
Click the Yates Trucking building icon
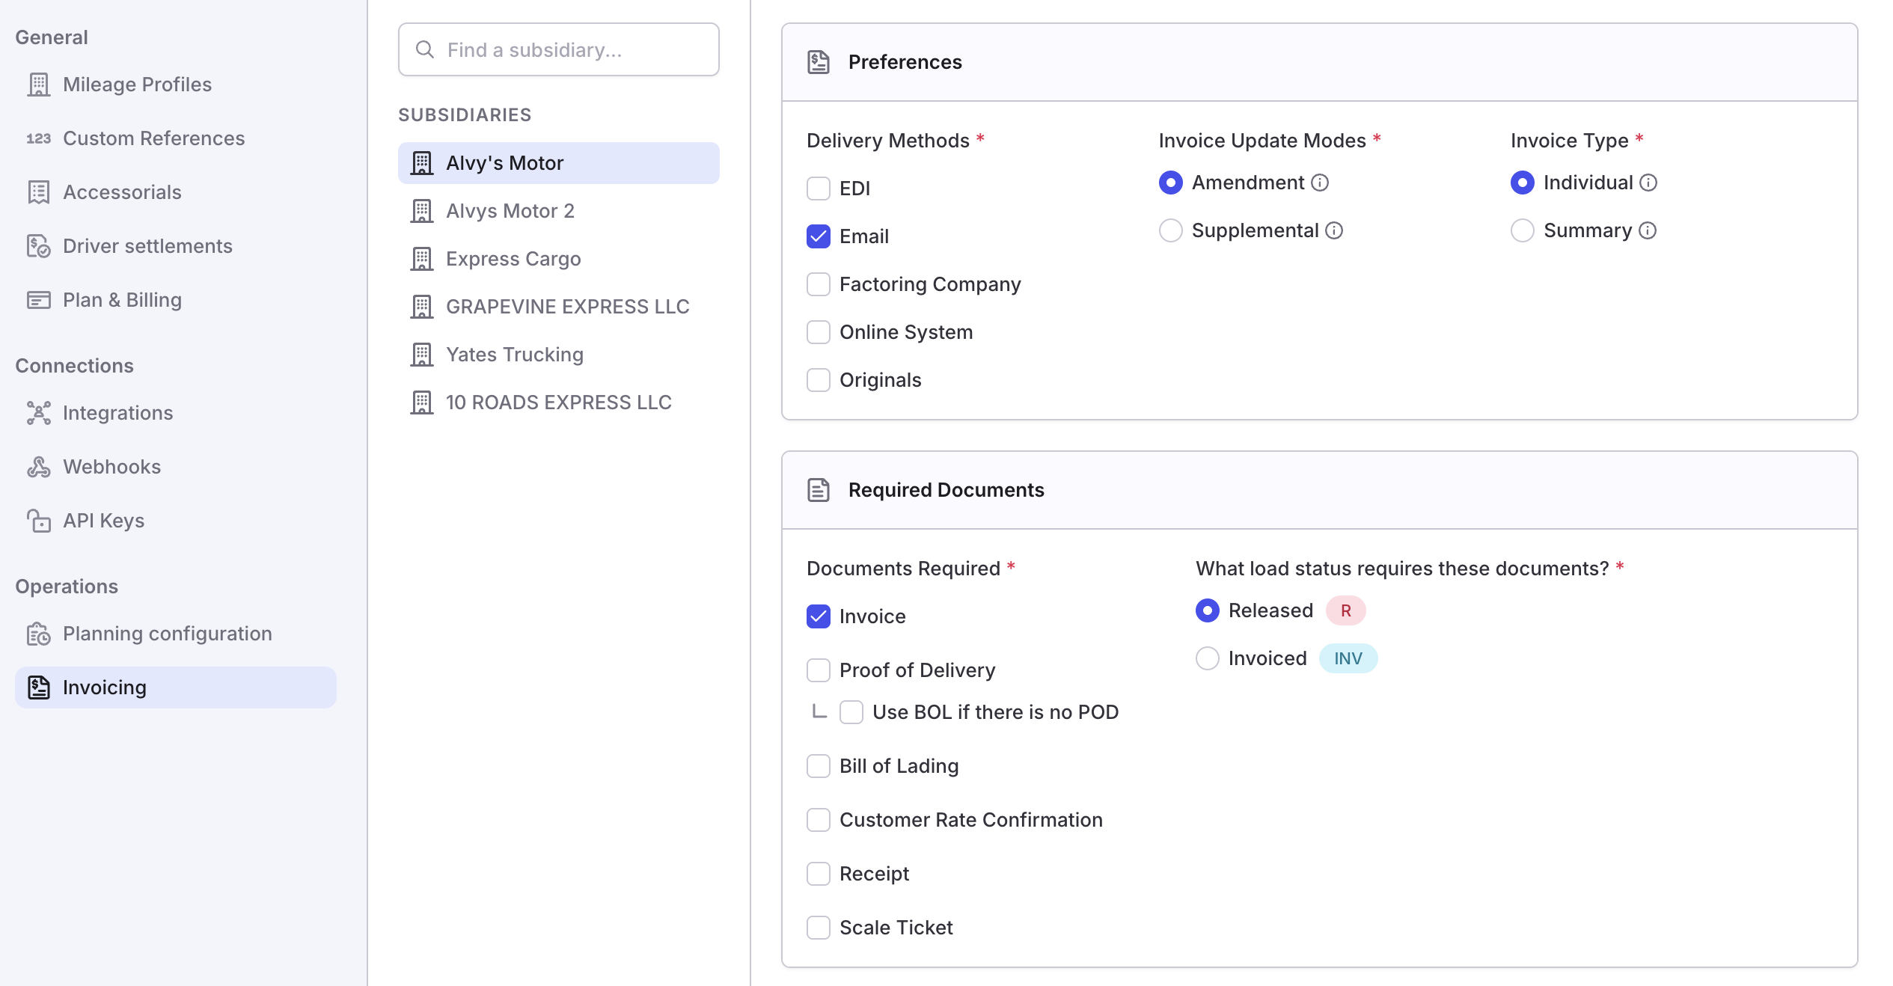point(422,355)
